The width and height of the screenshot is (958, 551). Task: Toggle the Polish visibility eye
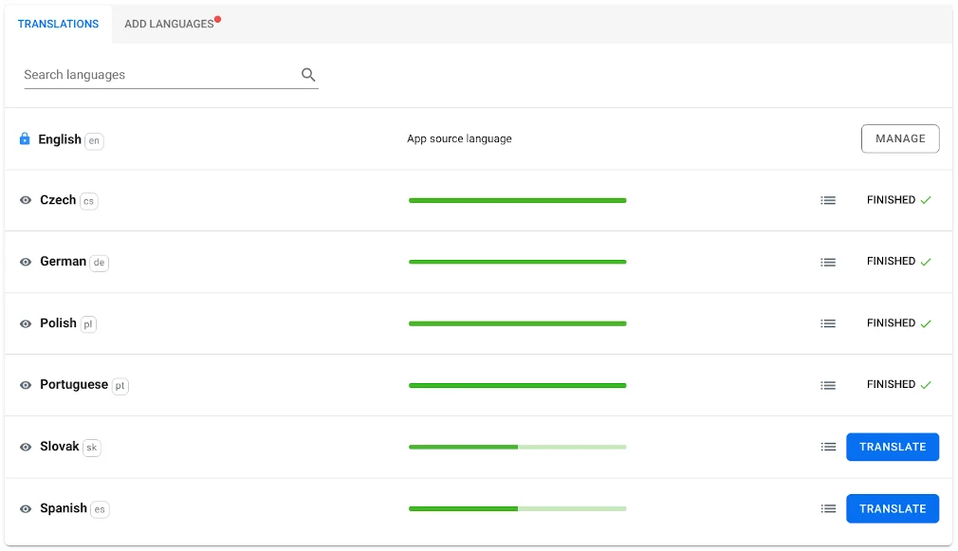[26, 323]
